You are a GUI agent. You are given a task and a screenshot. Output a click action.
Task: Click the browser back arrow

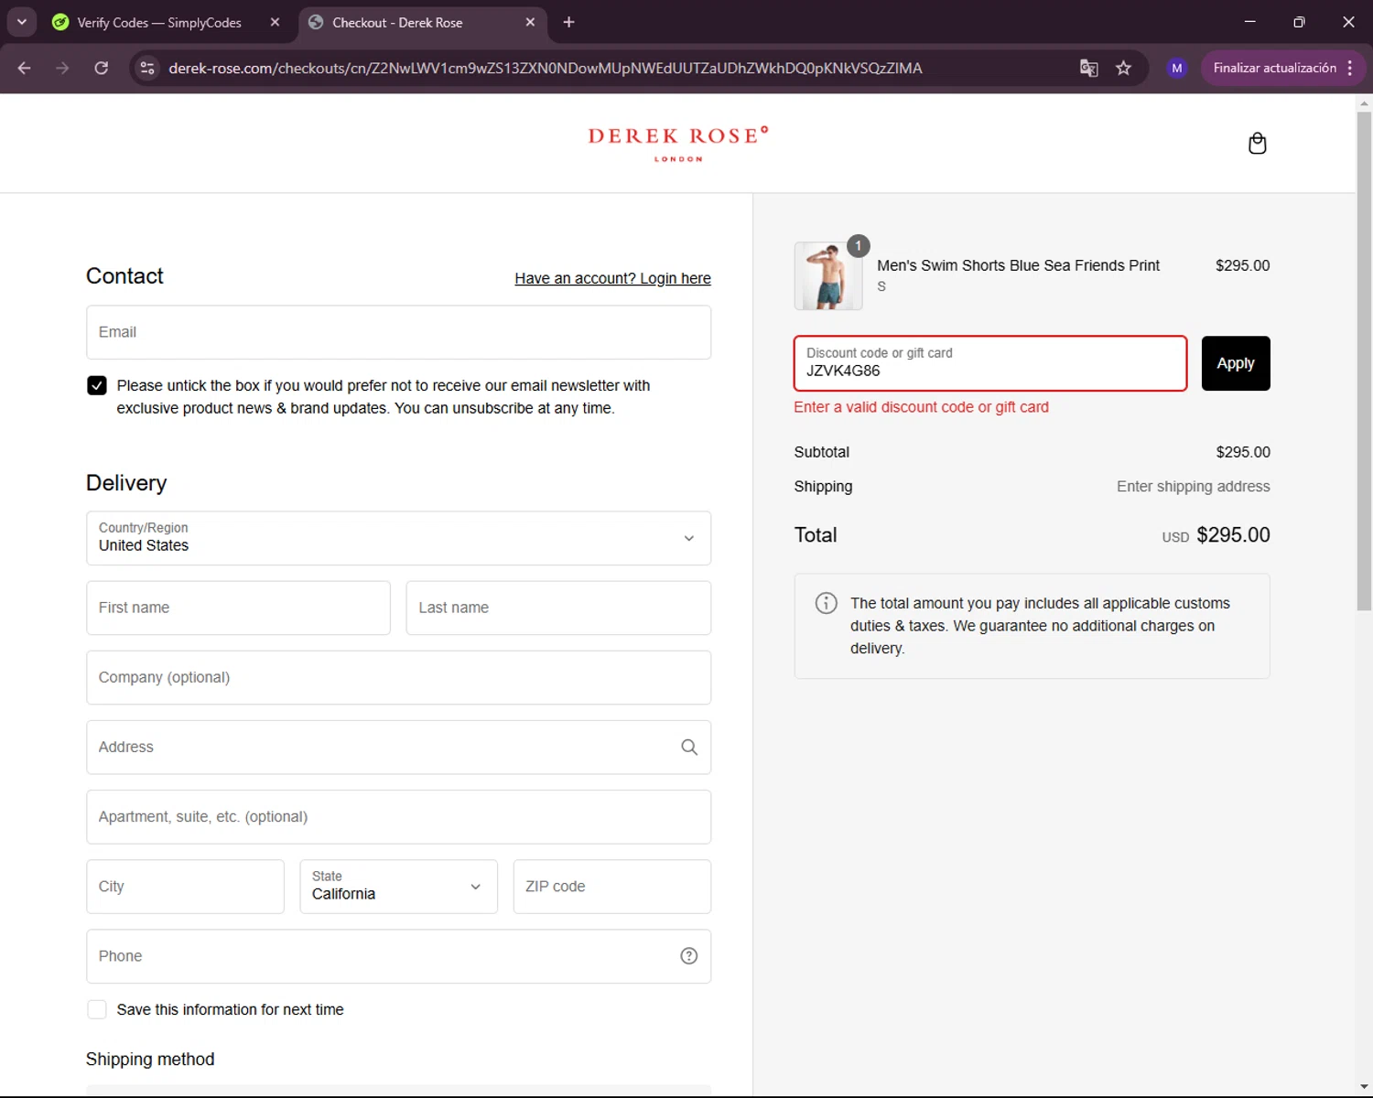click(x=25, y=68)
